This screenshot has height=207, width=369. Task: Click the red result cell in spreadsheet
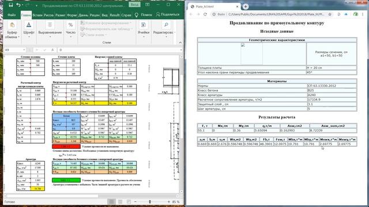(x=66, y=147)
